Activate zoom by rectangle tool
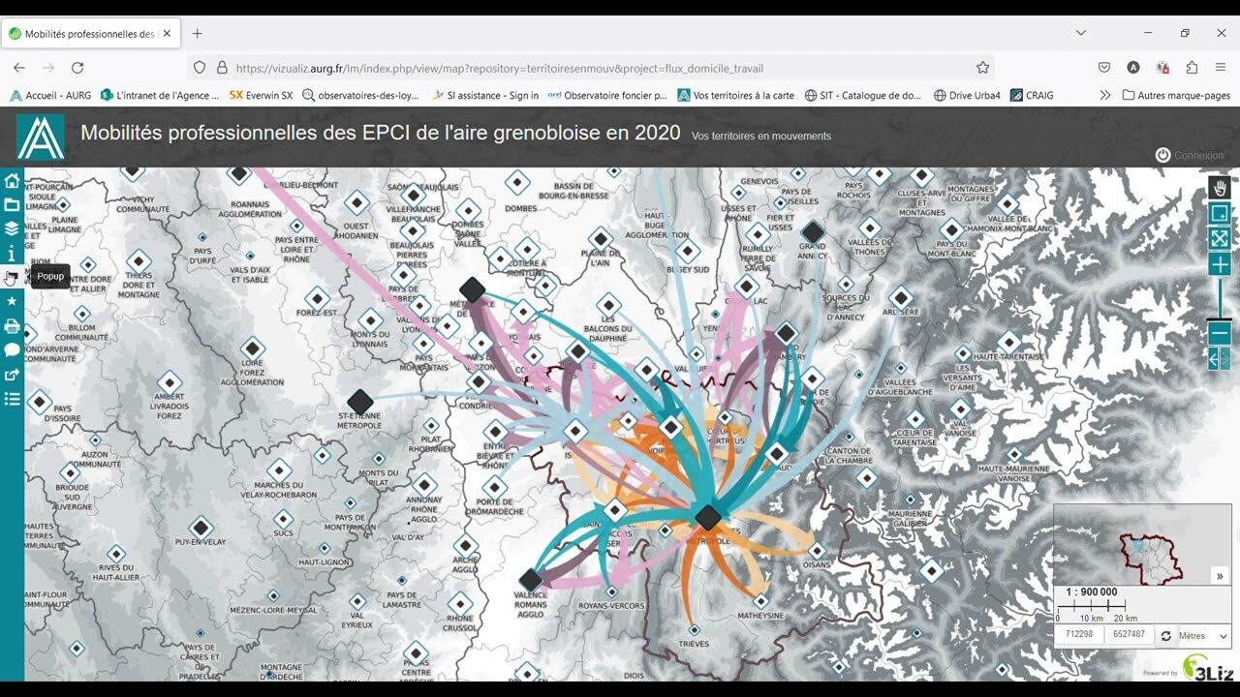 [1220, 213]
